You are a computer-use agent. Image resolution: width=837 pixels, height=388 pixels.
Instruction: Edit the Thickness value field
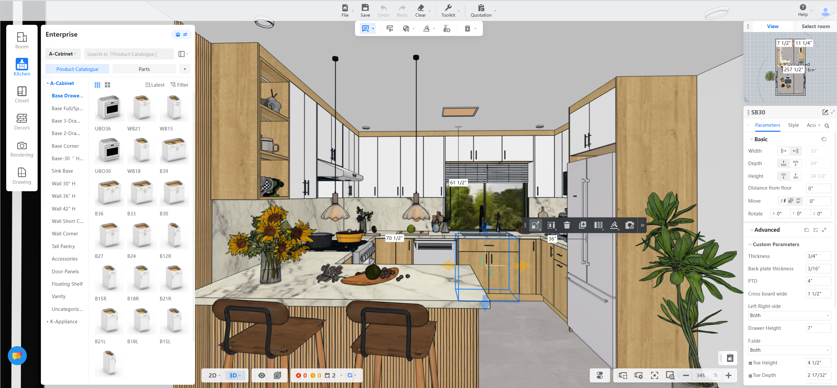click(x=818, y=256)
